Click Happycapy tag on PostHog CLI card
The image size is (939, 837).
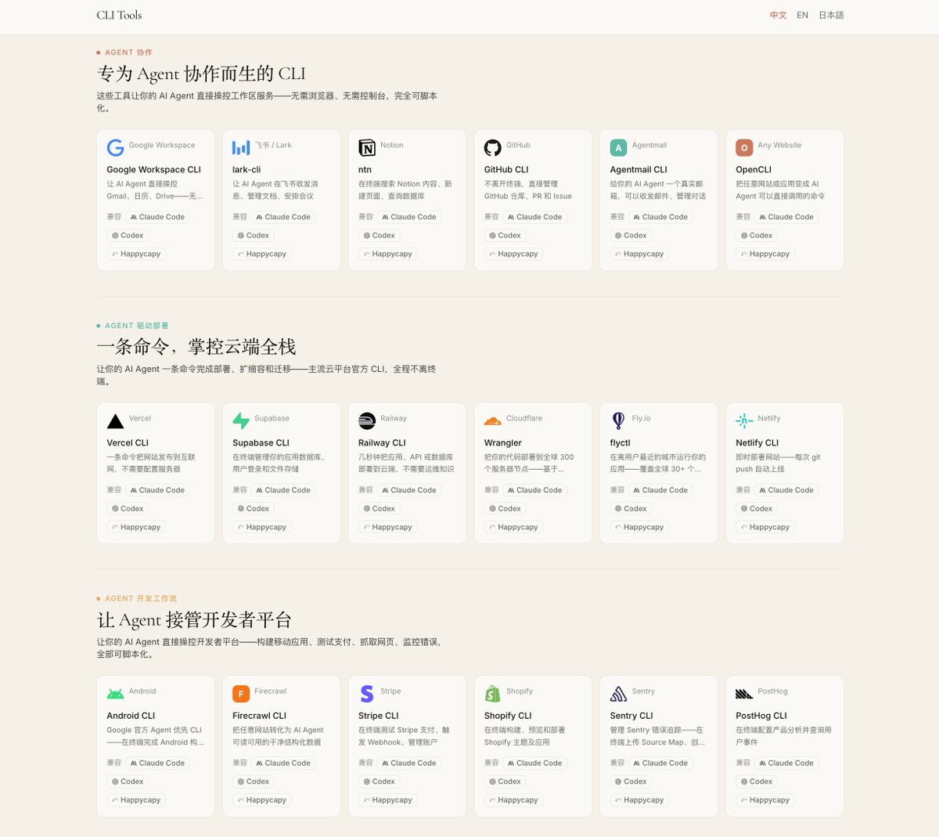[765, 800]
